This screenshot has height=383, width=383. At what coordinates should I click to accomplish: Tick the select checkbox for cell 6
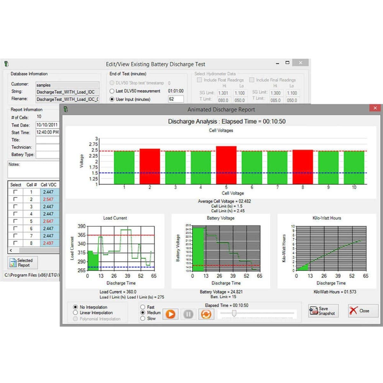point(15,229)
